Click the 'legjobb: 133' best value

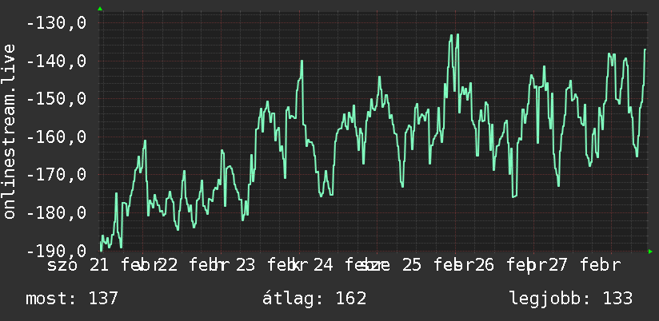571,299
